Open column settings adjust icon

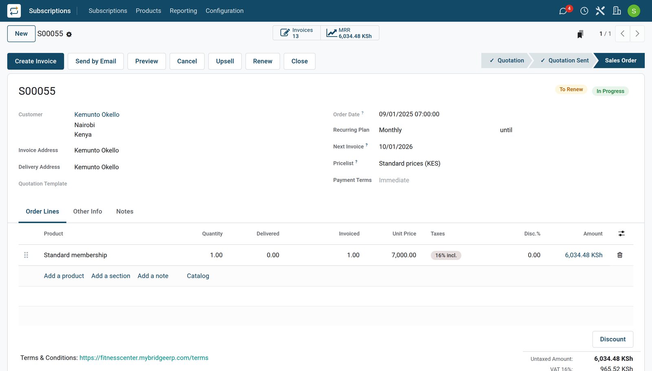tap(621, 233)
